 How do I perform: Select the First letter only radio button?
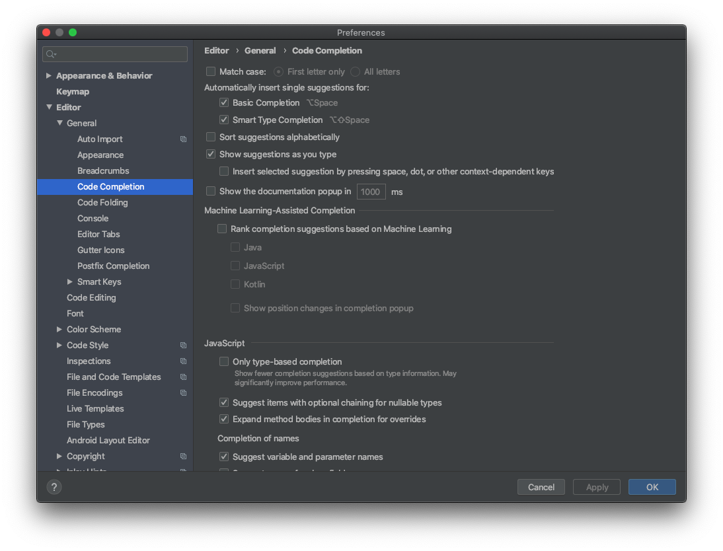pyautogui.click(x=278, y=72)
